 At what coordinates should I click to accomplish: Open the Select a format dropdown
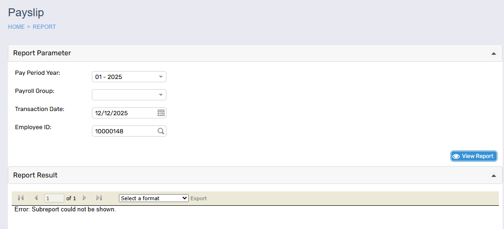pyautogui.click(x=153, y=198)
